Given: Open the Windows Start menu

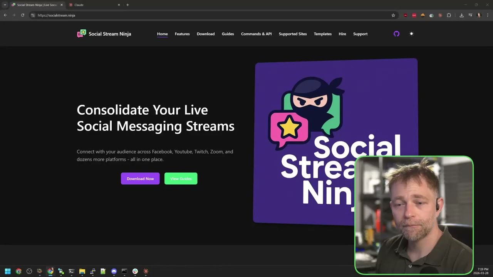Looking at the screenshot, I should (8, 271).
